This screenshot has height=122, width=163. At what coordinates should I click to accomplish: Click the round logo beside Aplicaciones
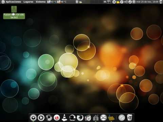pyautogui.click(x=3, y=2)
